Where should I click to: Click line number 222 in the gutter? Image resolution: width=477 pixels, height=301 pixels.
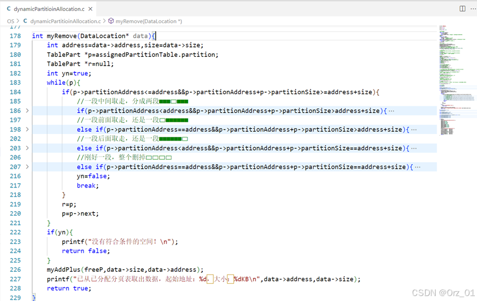pyautogui.click(x=15, y=232)
